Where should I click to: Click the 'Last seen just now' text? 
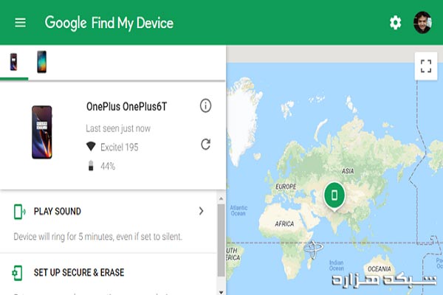click(x=118, y=128)
